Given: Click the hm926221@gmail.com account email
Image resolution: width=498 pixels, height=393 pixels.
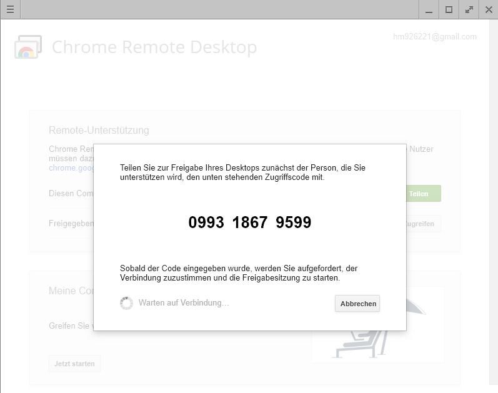Looking at the screenshot, I should [x=435, y=37].
